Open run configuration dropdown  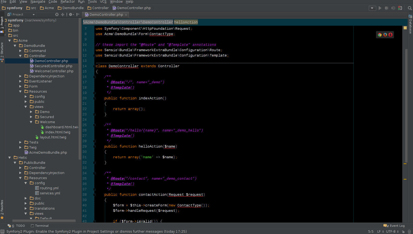tap(372, 8)
